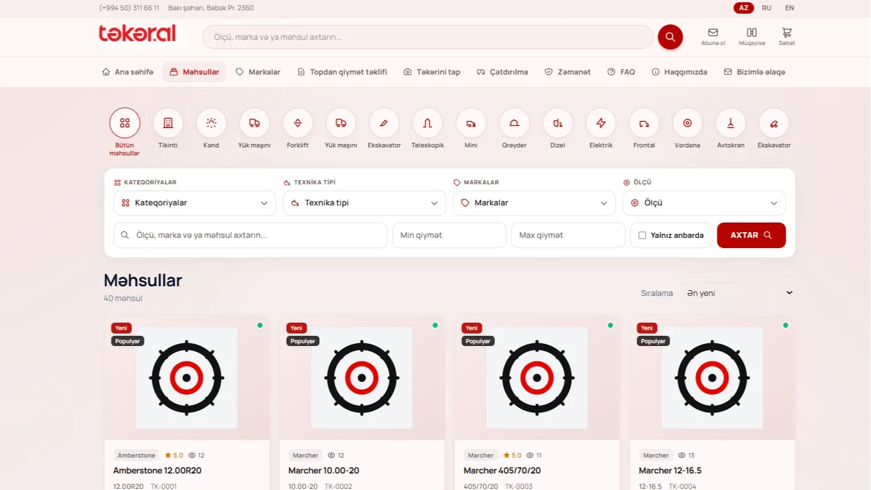Open the Sıralama sort dropdown showing Ən yeni
This screenshot has width=871, height=490.
point(738,293)
